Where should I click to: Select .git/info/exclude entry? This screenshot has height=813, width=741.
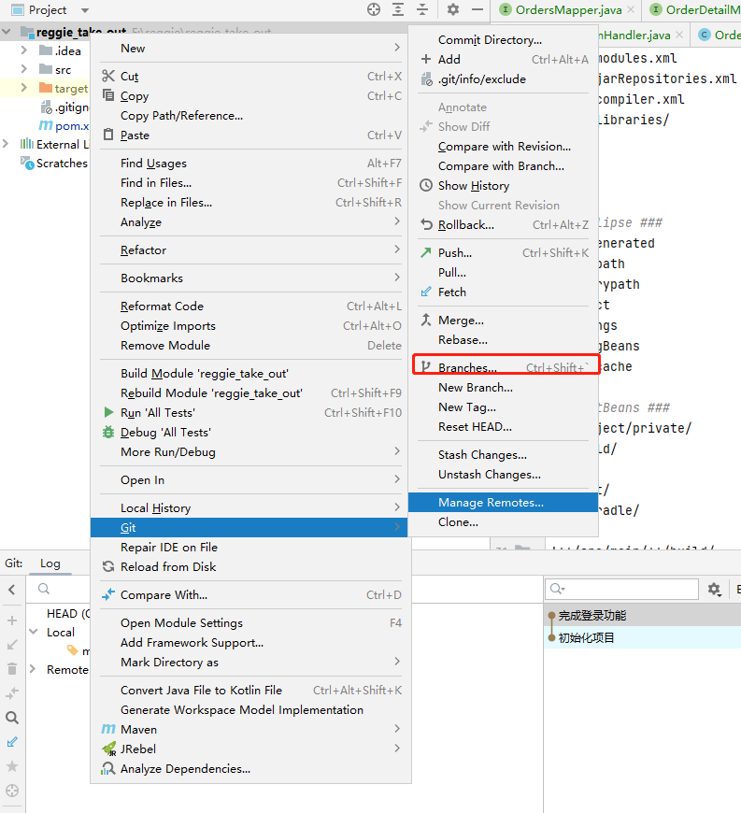[503, 79]
